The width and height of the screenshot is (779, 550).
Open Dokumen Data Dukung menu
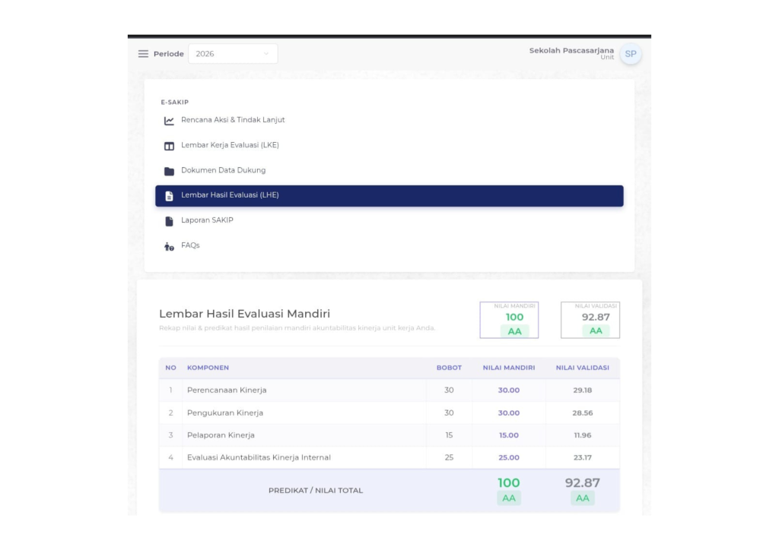[x=223, y=170]
